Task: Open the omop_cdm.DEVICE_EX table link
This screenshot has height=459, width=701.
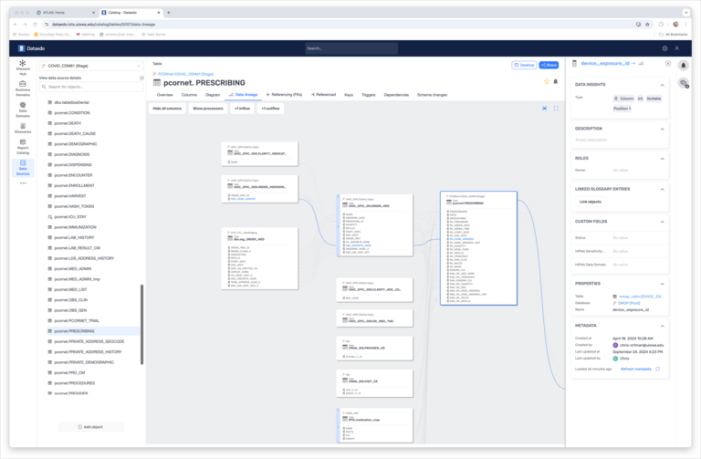Action: (x=640, y=297)
